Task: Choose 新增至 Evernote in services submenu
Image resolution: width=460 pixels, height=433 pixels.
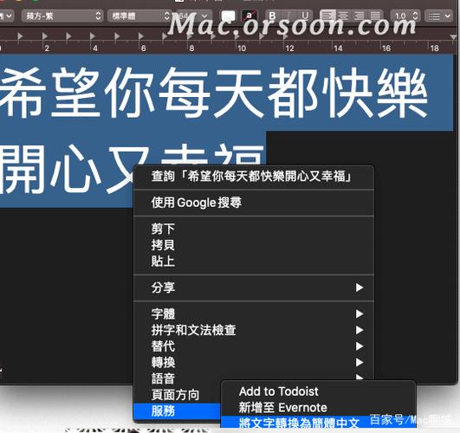Action: [x=318, y=408]
